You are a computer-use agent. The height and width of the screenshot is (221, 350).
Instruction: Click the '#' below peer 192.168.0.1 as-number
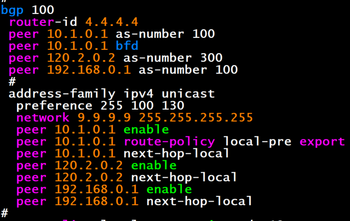12,82
